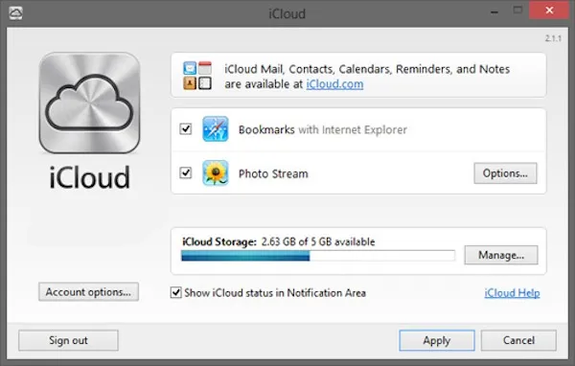Click the brown Contacts book icon

(x=190, y=83)
